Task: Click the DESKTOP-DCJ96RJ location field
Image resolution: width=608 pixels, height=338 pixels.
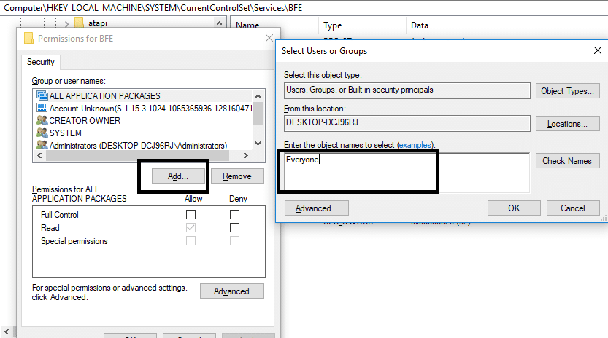Action: (407, 123)
